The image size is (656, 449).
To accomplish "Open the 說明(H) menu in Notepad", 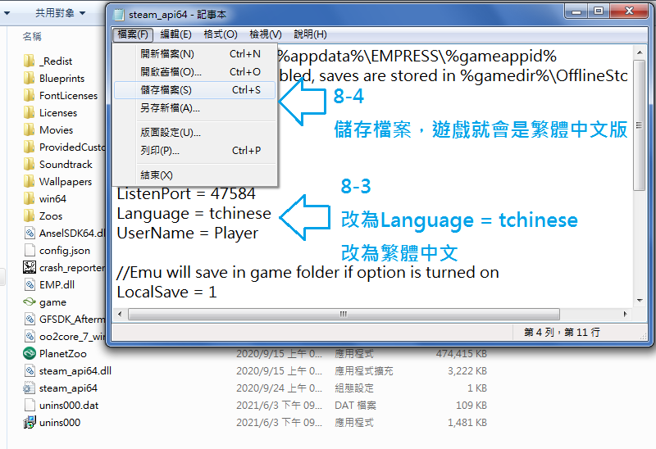I will point(310,34).
